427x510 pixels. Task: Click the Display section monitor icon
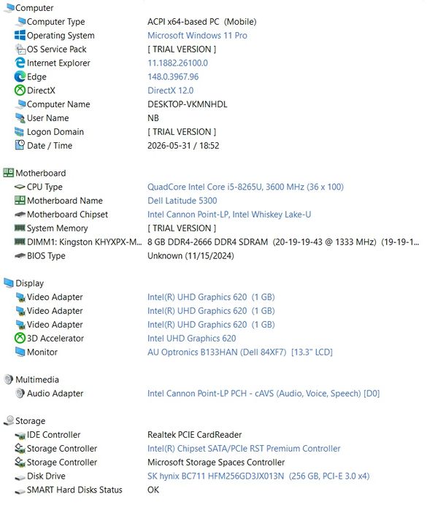[9, 283]
